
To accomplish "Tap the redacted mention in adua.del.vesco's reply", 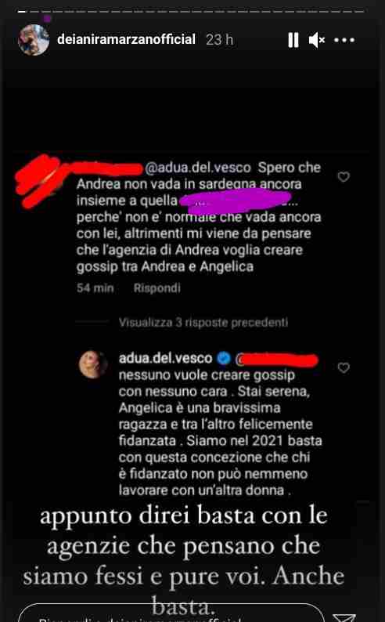I will click(276, 360).
